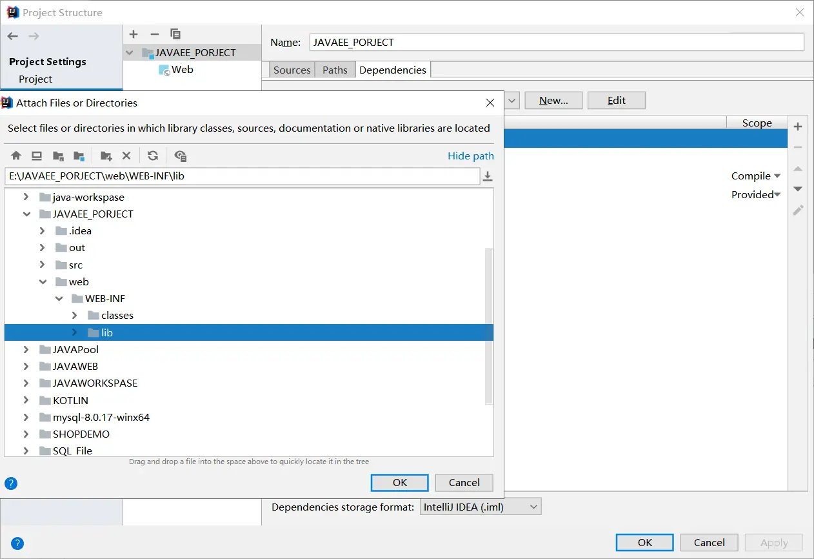Add dependency with plus icon
814x559 pixels.
pyautogui.click(x=798, y=127)
